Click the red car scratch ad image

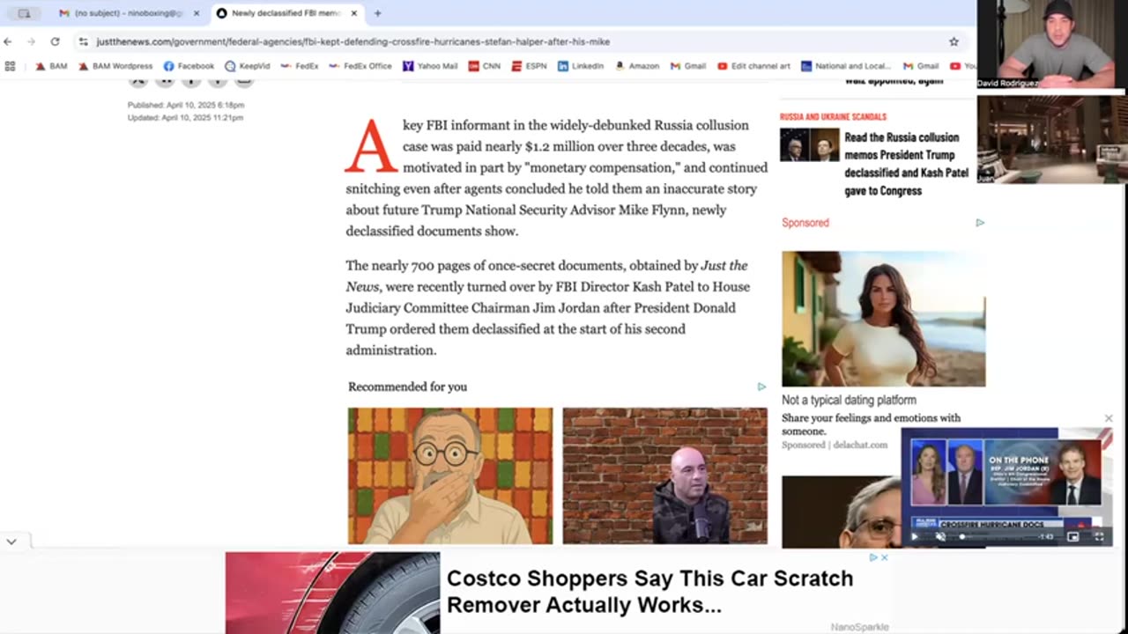[332, 593]
